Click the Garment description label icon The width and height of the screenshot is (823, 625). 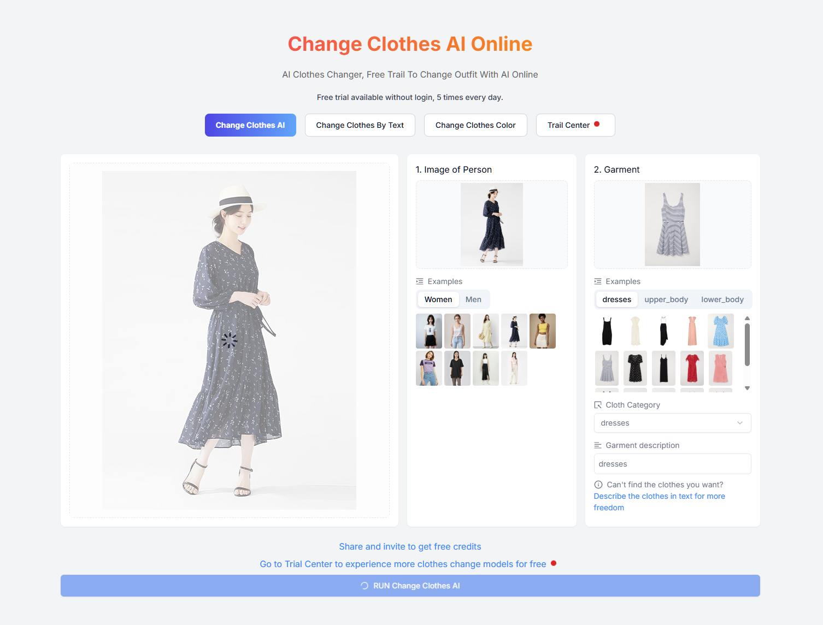coord(597,445)
